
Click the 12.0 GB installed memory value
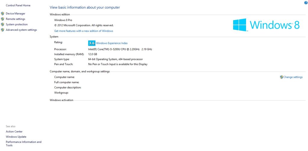[x=93, y=54]
